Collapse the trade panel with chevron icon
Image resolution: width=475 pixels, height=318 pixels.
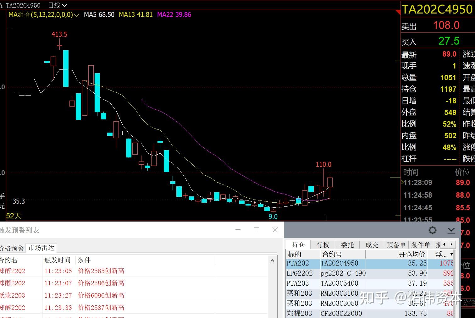[x=451, y=230]
